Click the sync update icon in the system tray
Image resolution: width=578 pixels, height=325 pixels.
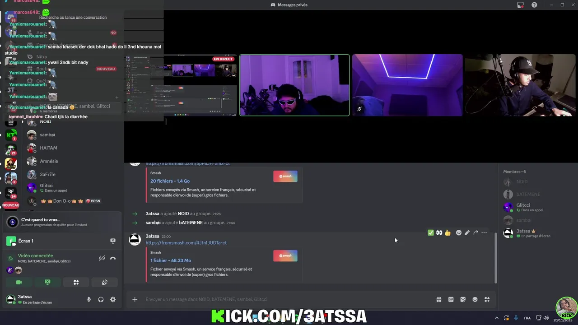point(506,318)
